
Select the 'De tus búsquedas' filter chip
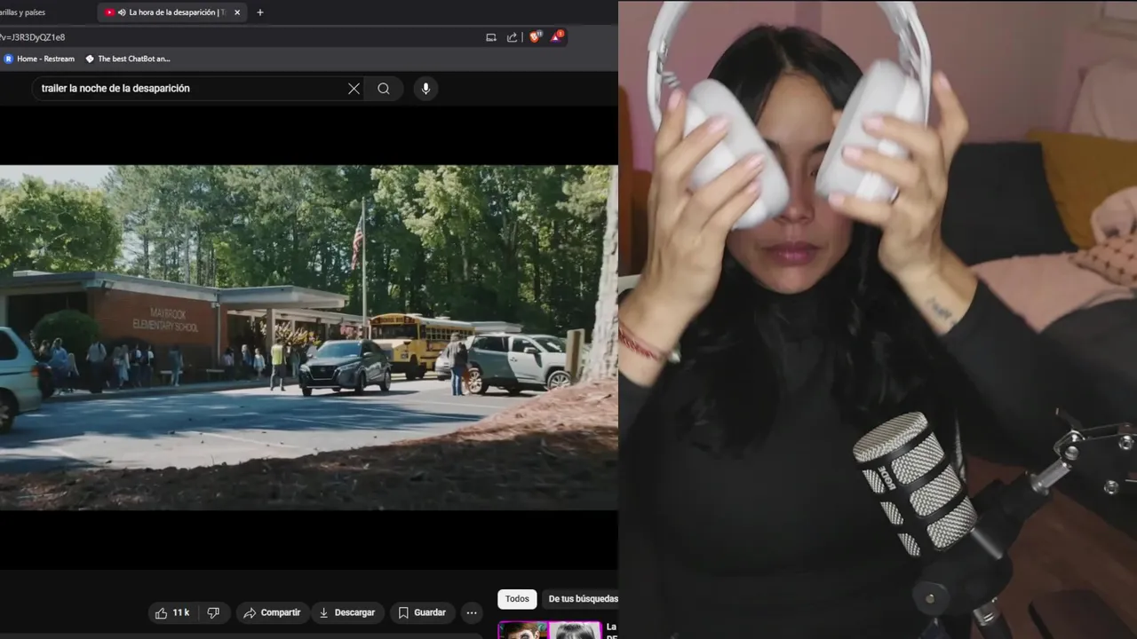[581, 599]
